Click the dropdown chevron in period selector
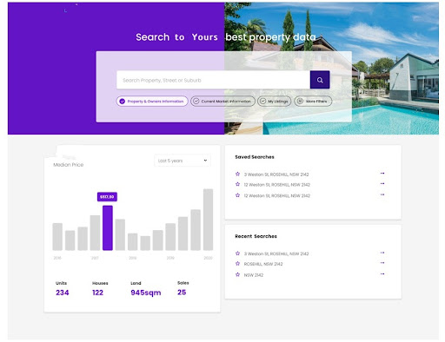Screen dimensions: 445x342 (x=205, y=161)
